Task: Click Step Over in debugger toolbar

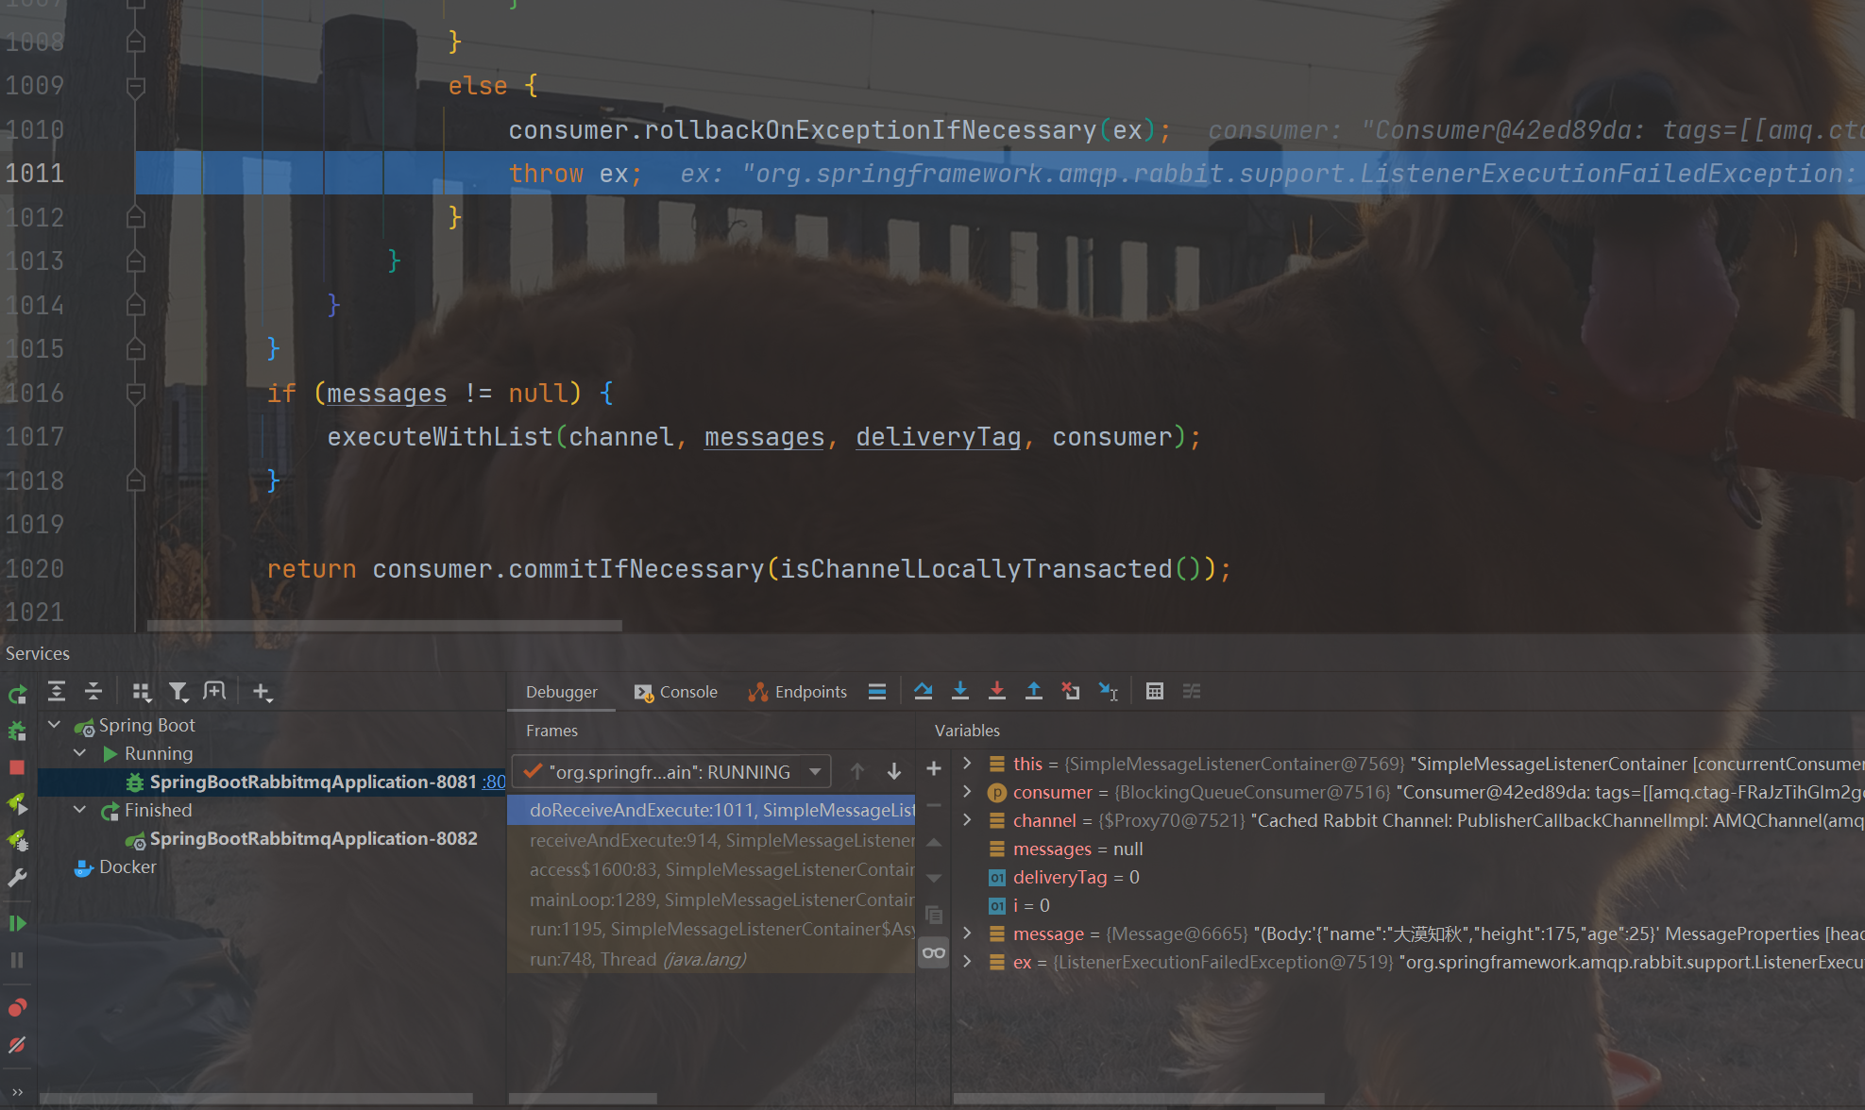Action: pos(924,692)
